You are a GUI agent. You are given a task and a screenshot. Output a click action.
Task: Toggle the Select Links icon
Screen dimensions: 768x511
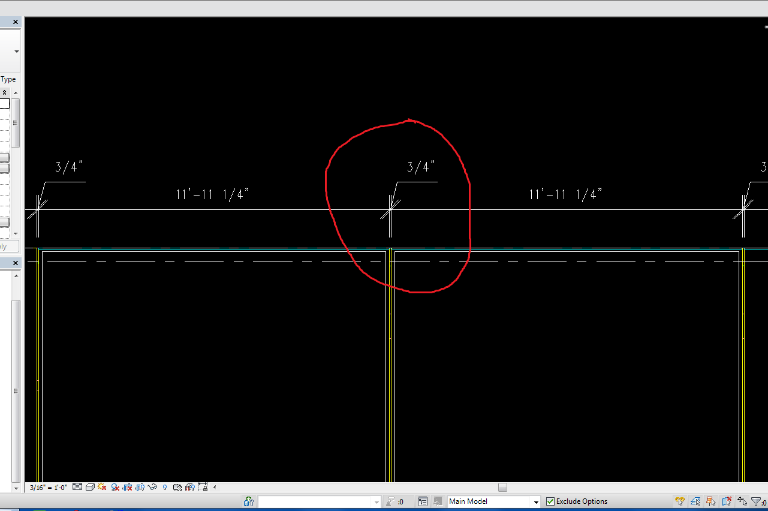click(x=680, y=501)
